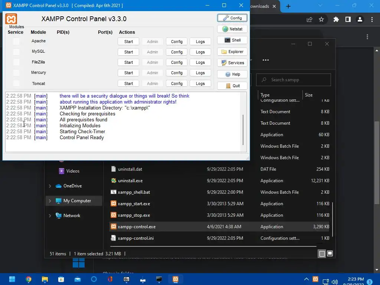Click the Search xampp field
The height and width of the screenshot is (285, 380).
293,80
